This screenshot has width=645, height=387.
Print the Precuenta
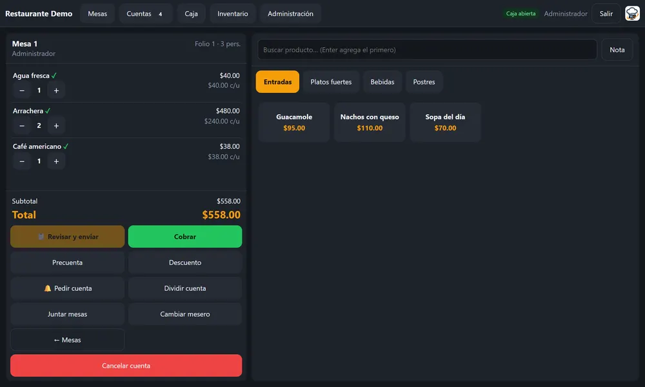point(68,263)
